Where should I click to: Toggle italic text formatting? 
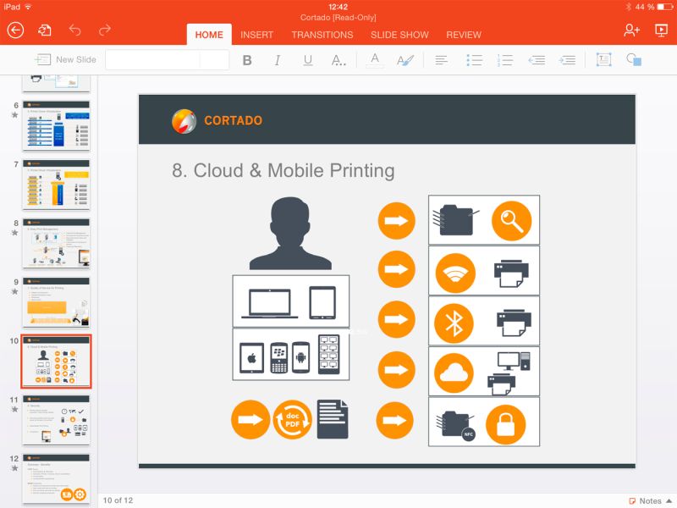point(277,59)
